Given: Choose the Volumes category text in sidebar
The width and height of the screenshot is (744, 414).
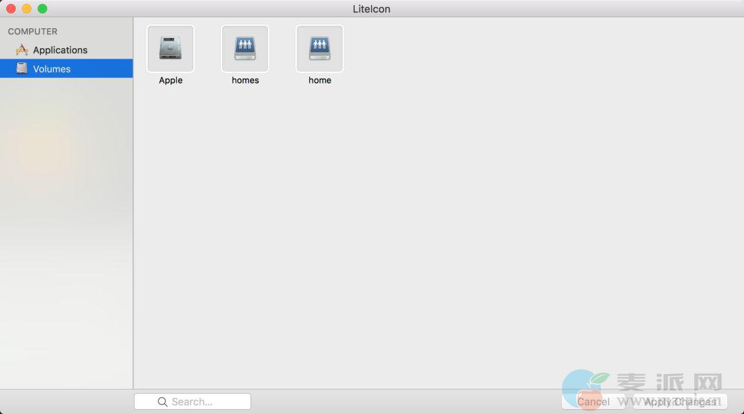Looking at the screenshot, I should [52, 69].
